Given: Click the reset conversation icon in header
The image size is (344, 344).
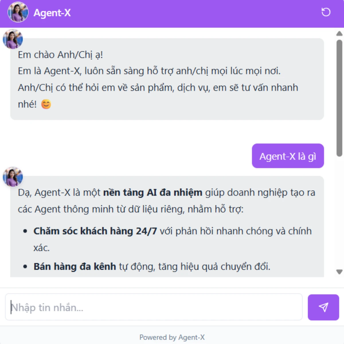Looking at the screenshot, I should coord(326,12).
